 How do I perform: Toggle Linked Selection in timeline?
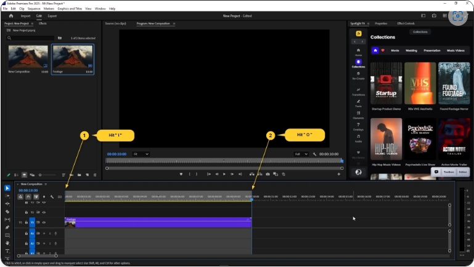[36, 197]
